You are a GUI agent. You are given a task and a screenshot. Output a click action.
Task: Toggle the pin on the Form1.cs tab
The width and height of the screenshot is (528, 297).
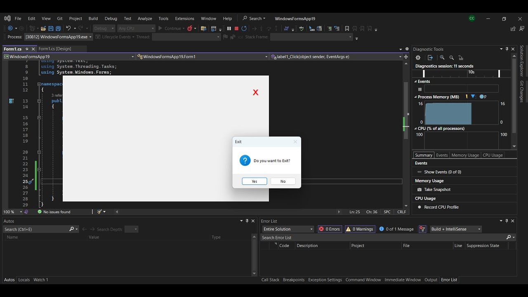(x=27, y=49)
